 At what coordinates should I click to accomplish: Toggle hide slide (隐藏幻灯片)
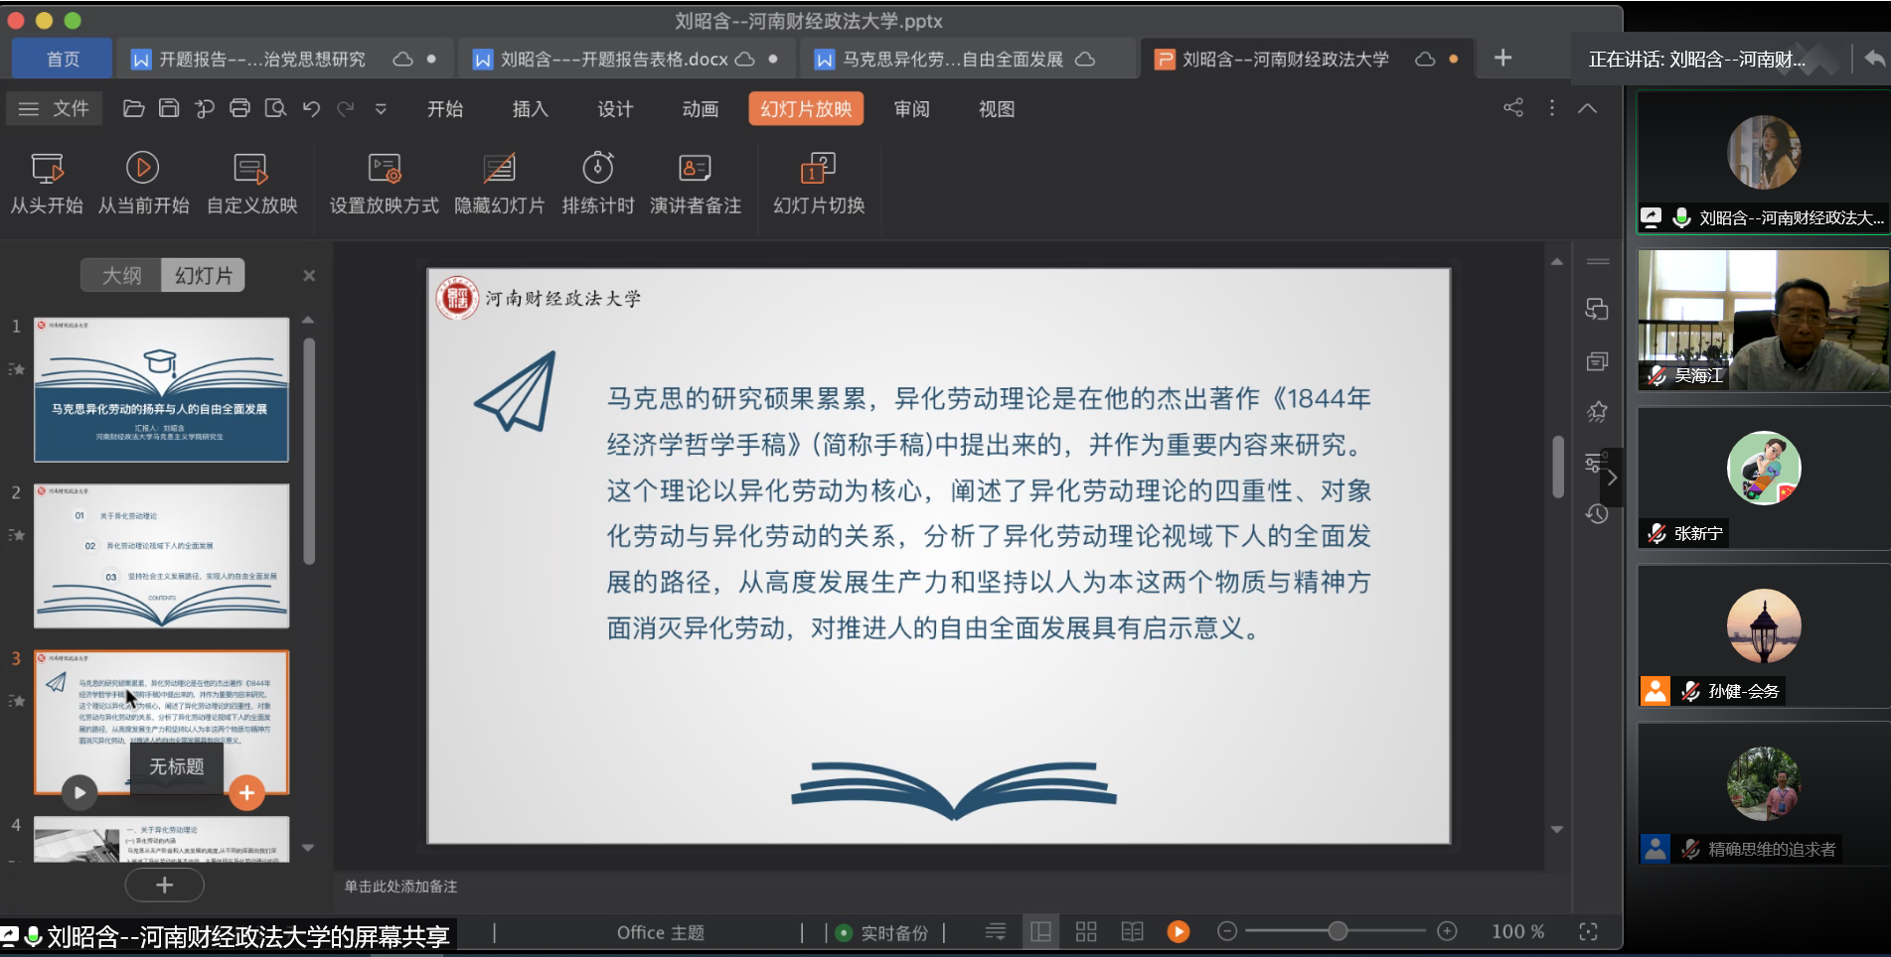click(499, 184)
